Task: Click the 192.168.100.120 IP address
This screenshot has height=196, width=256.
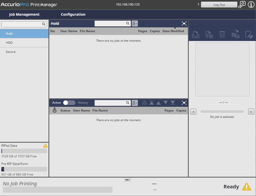Action: click(x=128, y=5)
